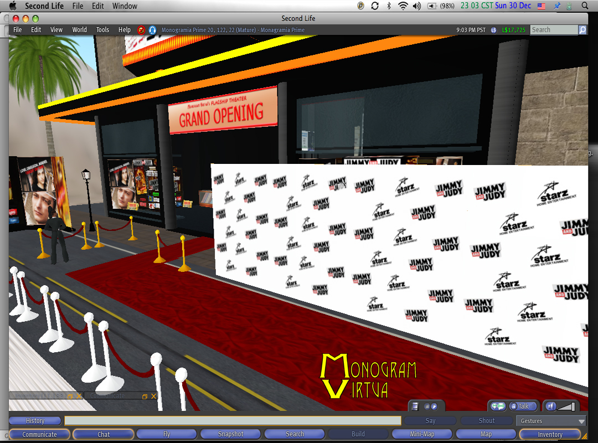This screenshot has width=598, height=443.
Task: Click the search magnifier button
Action: (x=582, y=30)
